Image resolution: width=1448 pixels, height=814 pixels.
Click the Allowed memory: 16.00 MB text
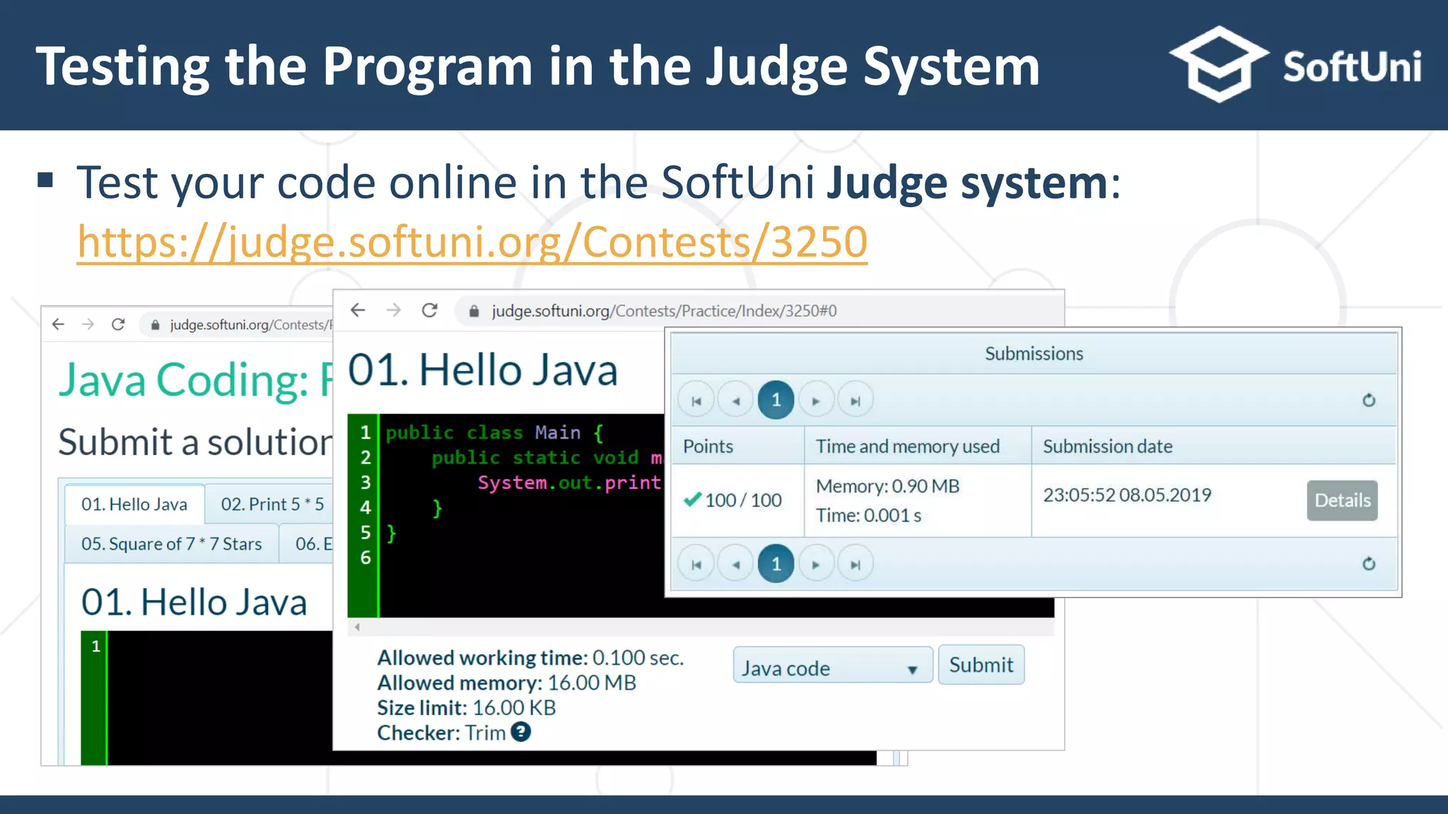506,683
